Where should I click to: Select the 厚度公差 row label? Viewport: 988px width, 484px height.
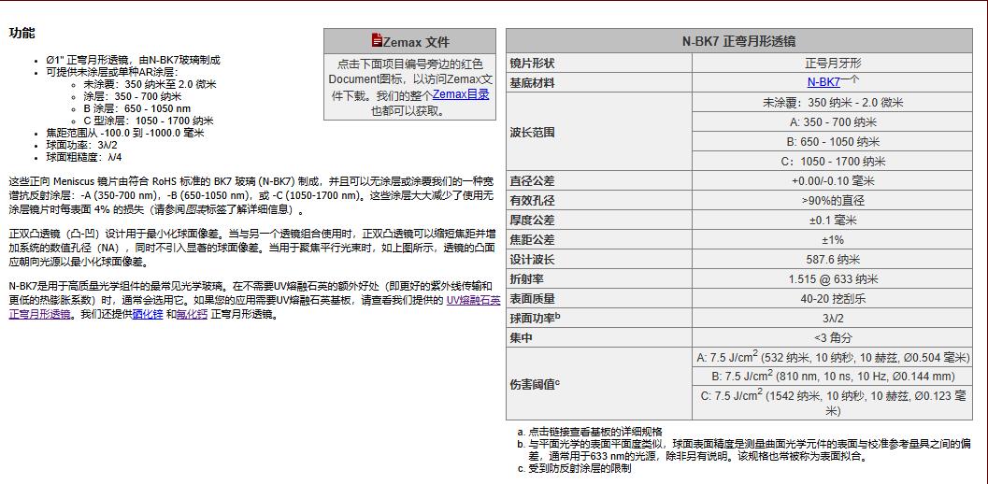[x=533, y=221]
